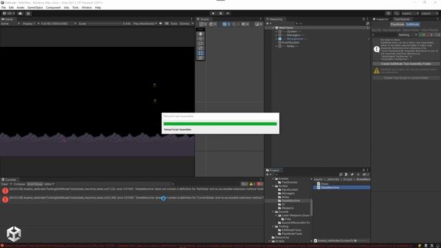Select the PlayModeTests folder in Project
441x248 pixels.
291,234
